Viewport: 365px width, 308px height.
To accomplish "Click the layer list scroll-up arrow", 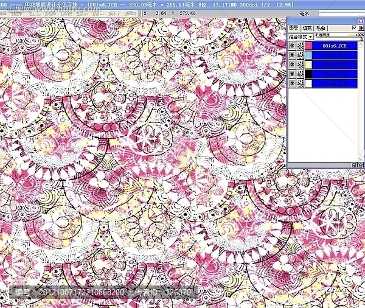I will [x=361, y=43].
